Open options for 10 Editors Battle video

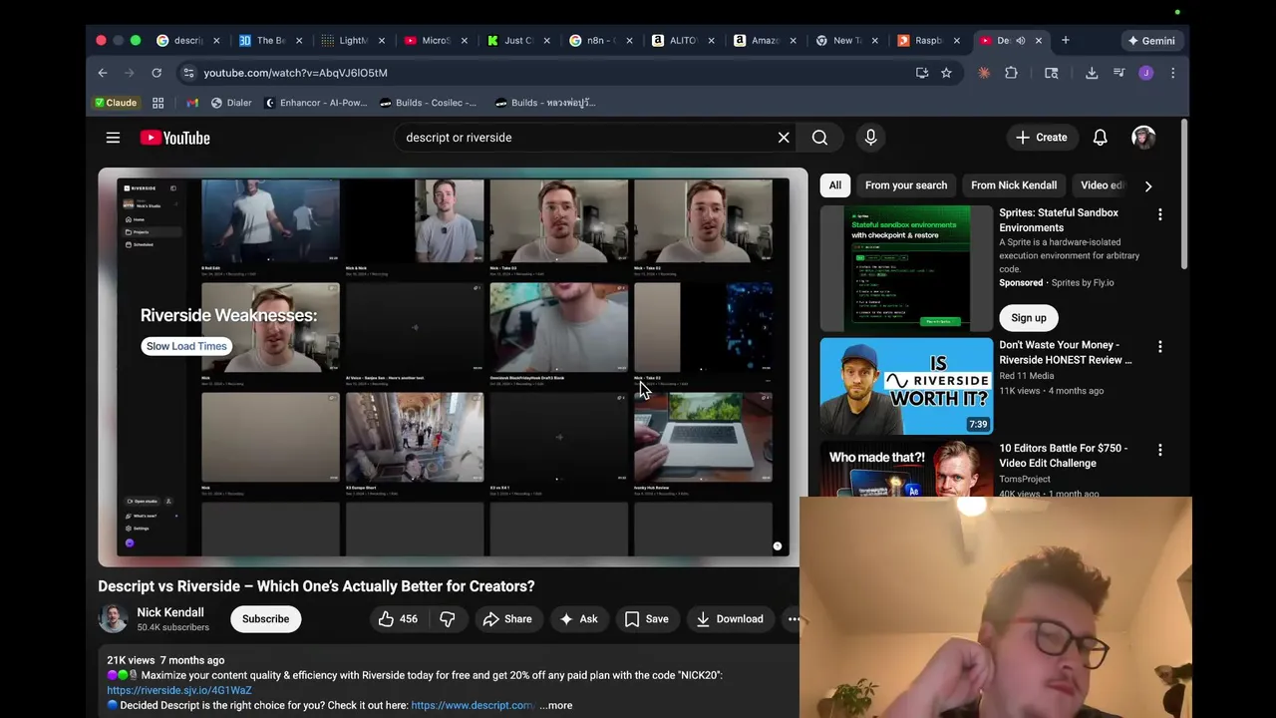(x=1159, y=450)
